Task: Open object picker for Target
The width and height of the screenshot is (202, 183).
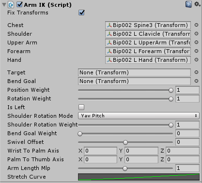Action: [196, 72]
